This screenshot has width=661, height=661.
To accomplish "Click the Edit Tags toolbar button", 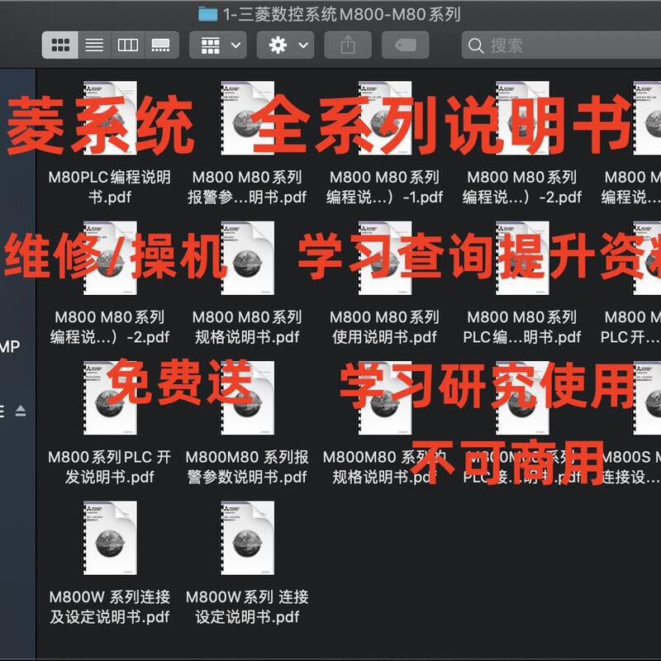I will [x=406, y=45].
